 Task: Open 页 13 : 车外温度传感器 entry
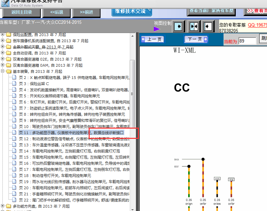click(x=74, y=145)
